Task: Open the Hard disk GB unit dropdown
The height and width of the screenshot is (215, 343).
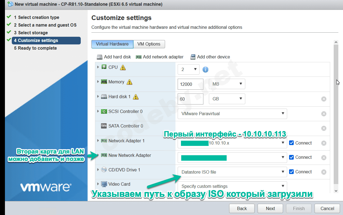Action: (x=227, y=99)
